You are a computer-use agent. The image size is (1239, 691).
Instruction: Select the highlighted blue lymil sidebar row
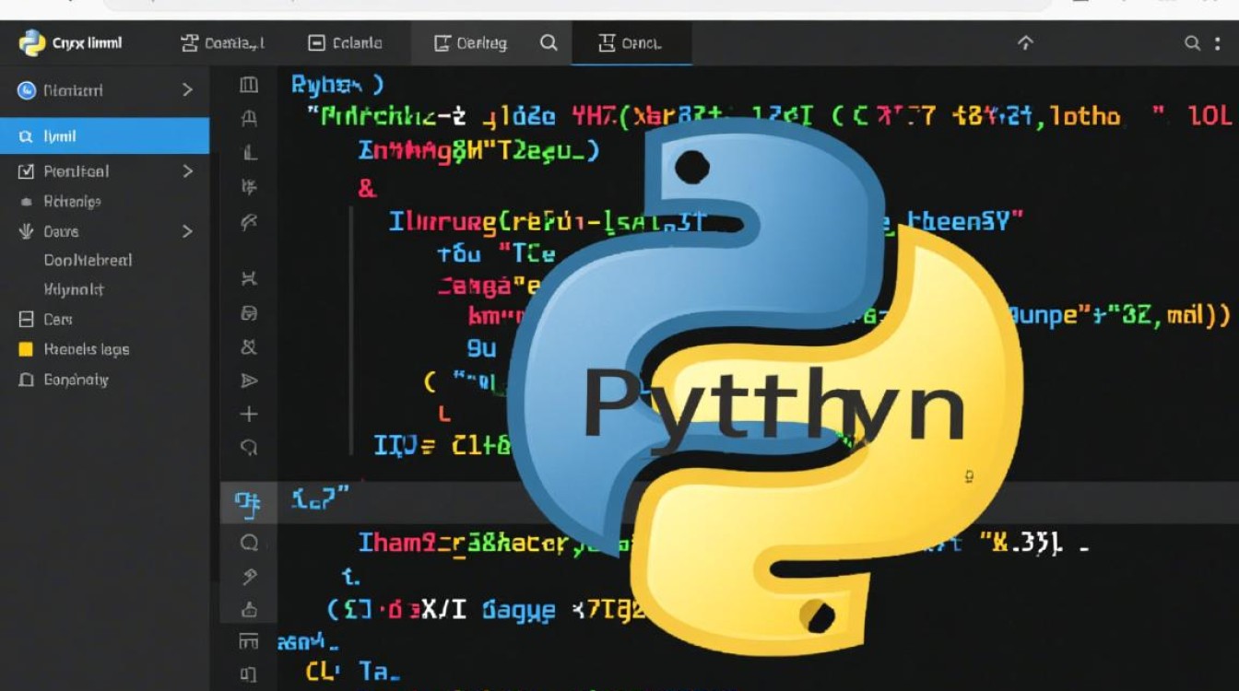tap(104, 136)
